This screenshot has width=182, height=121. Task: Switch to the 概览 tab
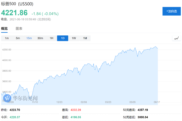(5, 29)
